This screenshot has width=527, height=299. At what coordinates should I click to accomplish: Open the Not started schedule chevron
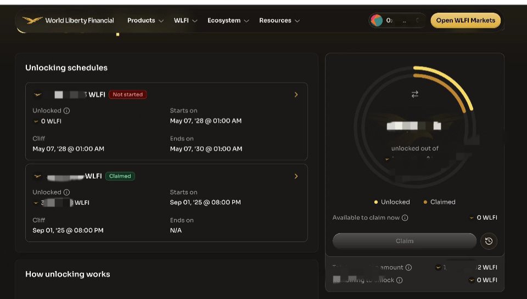coord(296,95)
